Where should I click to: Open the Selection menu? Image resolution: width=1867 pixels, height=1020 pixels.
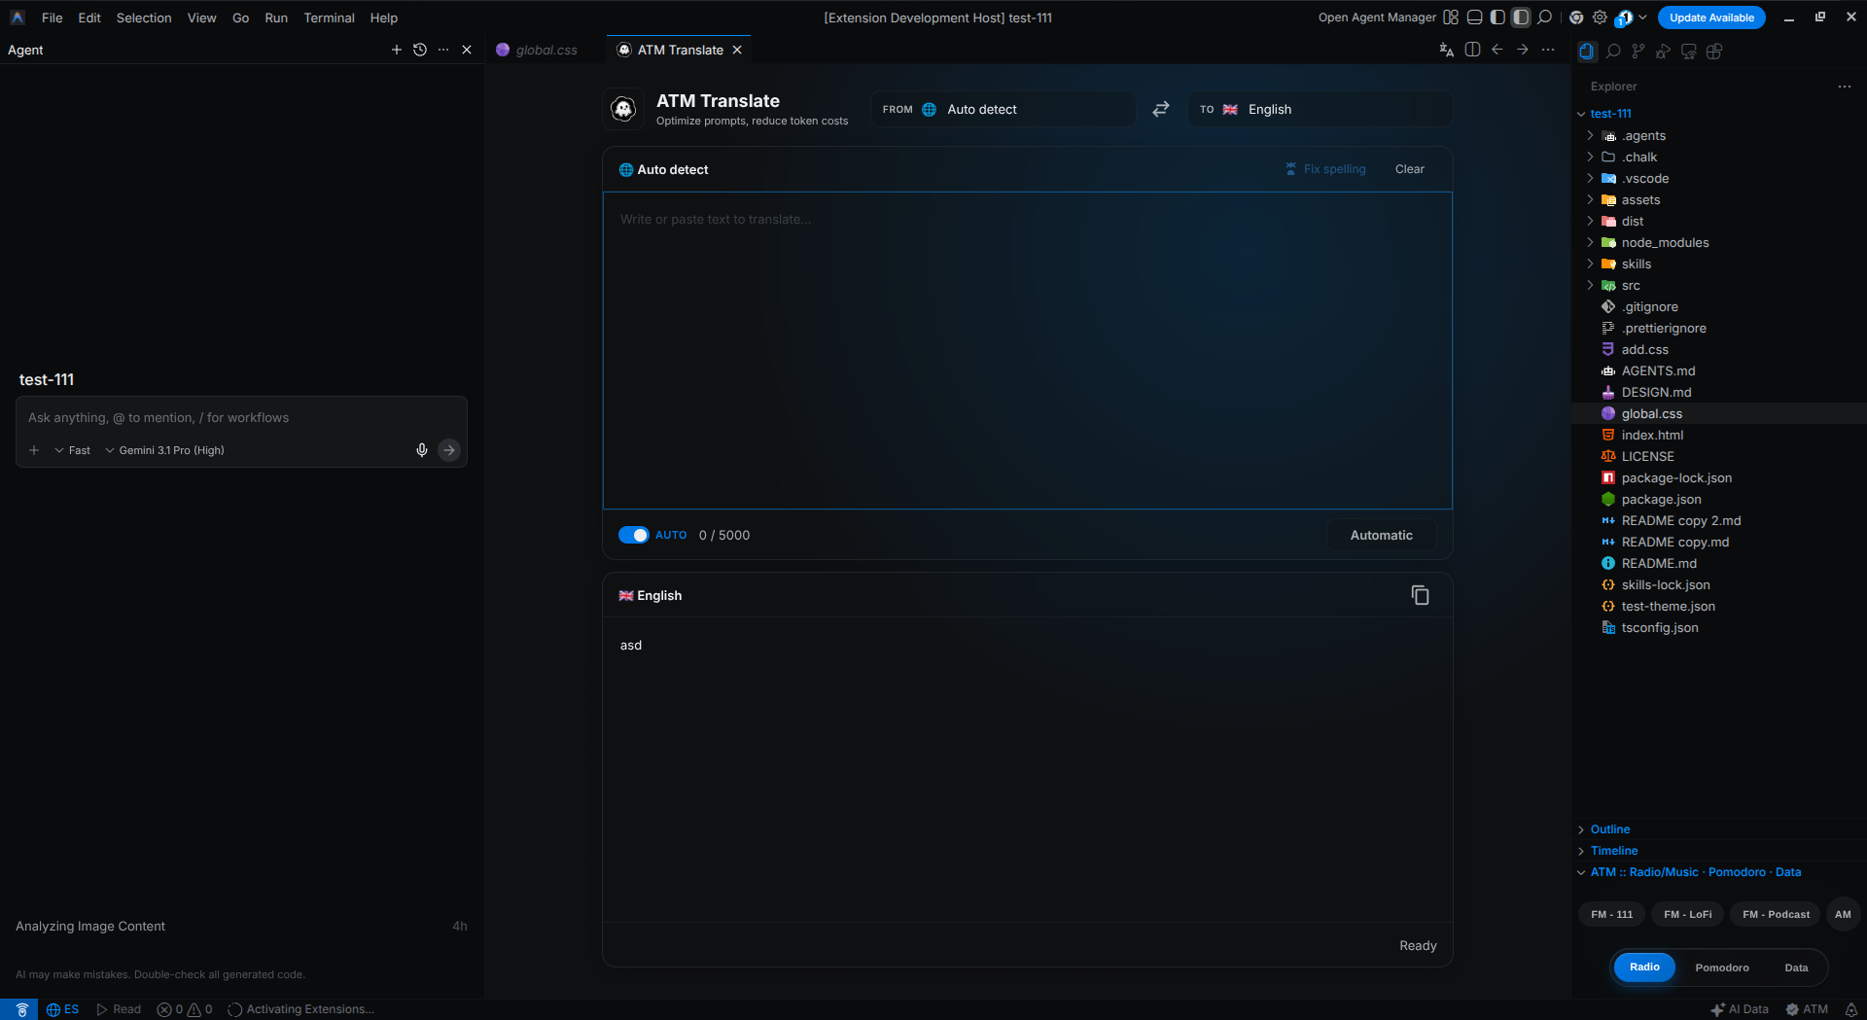[144, 18]
